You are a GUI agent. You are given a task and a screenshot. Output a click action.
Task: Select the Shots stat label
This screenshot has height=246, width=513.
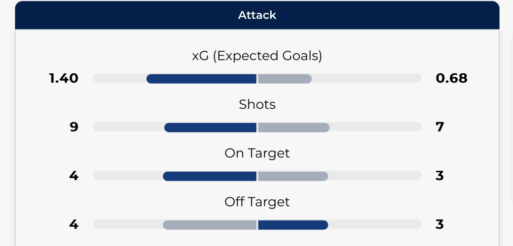click(x=257, y=104)
